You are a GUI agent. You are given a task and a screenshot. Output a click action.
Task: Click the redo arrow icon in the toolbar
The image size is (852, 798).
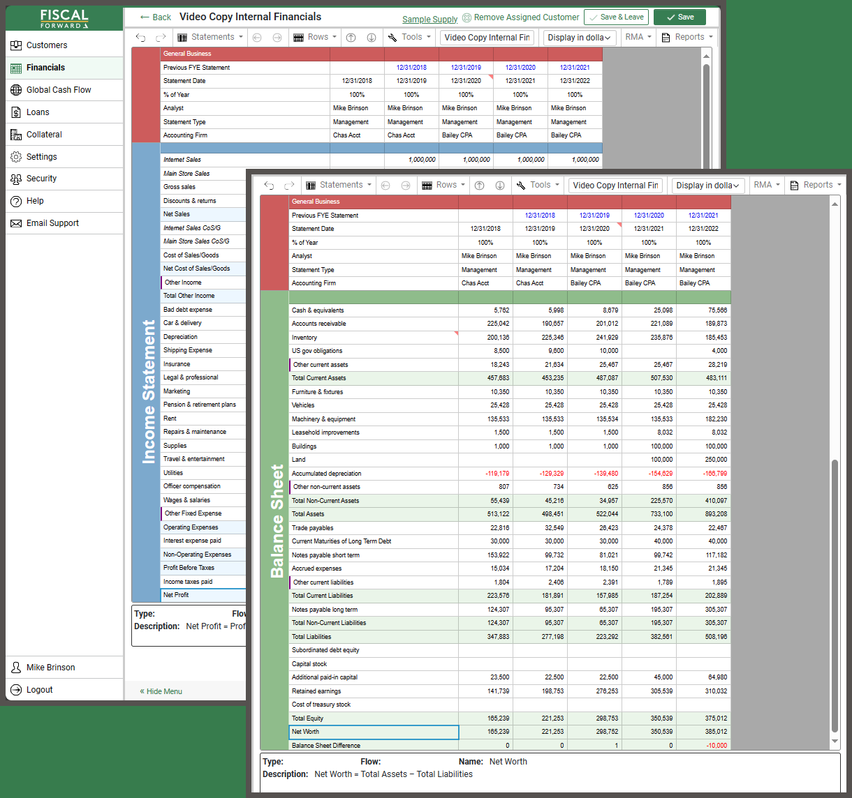coord(288,185)
